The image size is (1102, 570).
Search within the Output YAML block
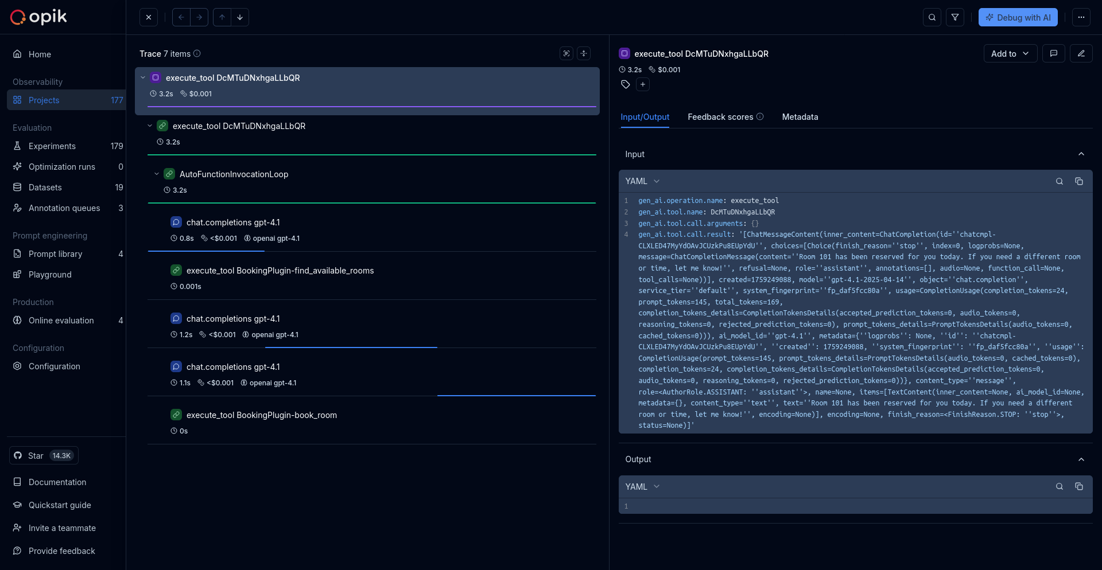[x=1060, y=486]
